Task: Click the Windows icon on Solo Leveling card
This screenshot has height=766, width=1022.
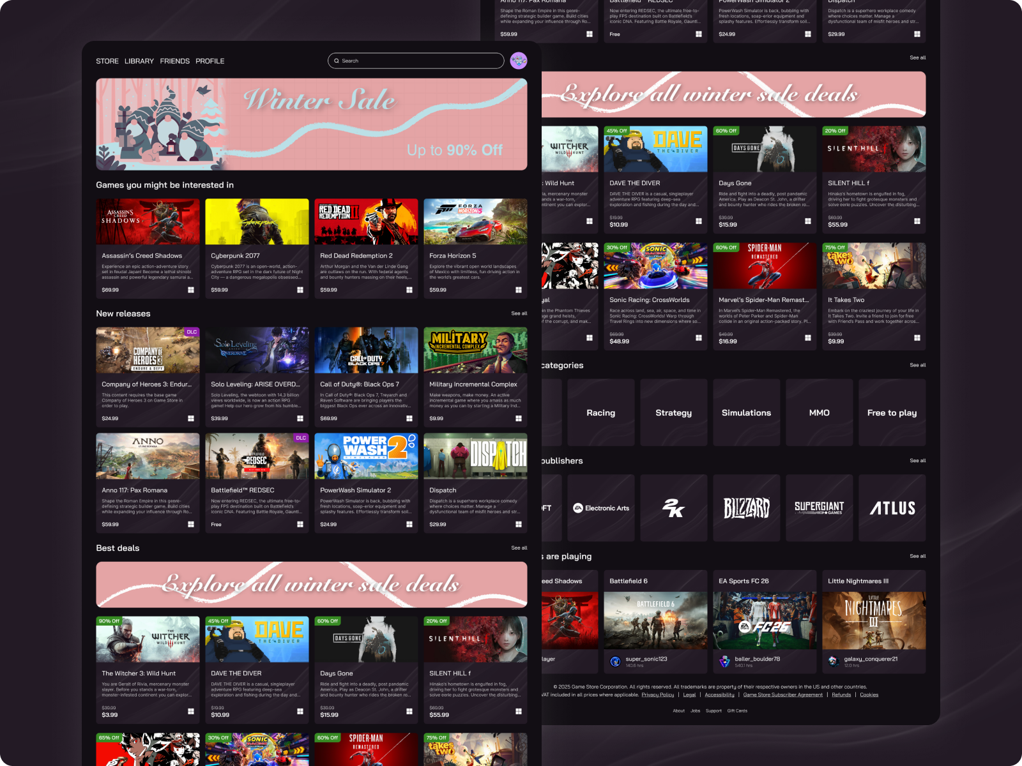Action: tap(300, 419)
